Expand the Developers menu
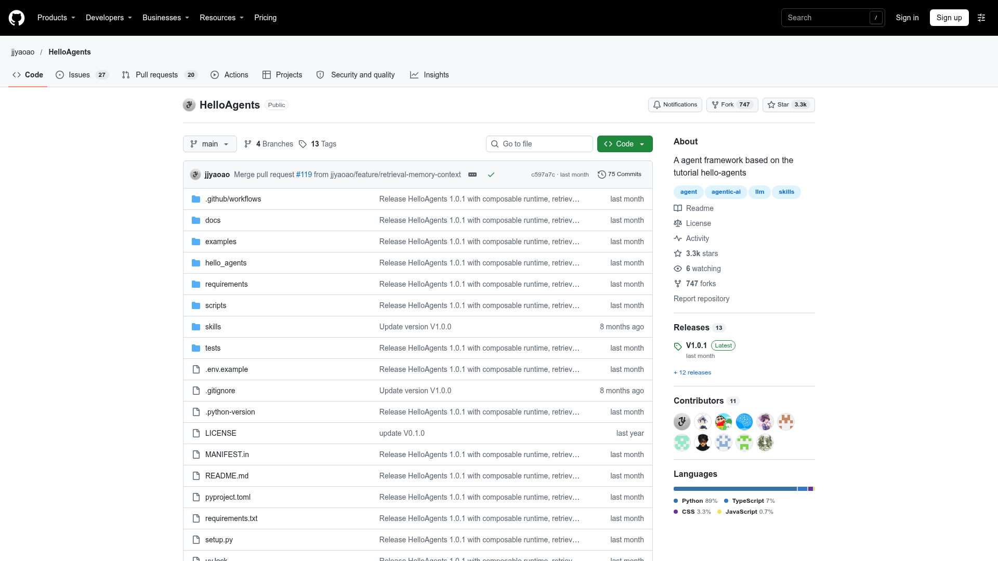Image resolution: width=998 pixels, height=561 pixels. [109, 18]
